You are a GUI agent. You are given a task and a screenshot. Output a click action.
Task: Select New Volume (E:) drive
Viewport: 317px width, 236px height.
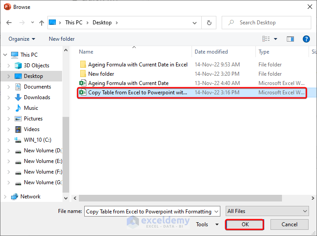coord(43,161)
